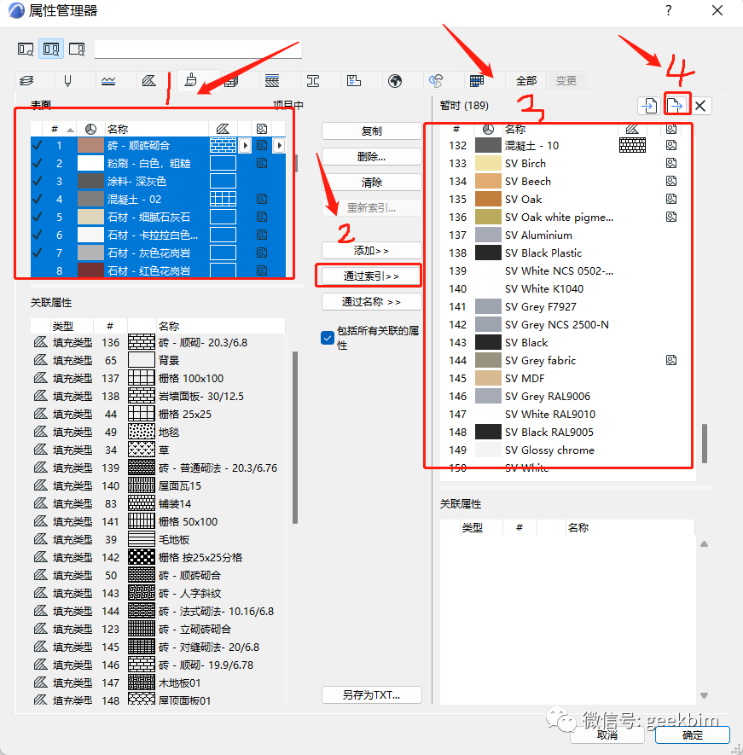Click the 添加>> button
743x755 pixels.
(372, 250)
